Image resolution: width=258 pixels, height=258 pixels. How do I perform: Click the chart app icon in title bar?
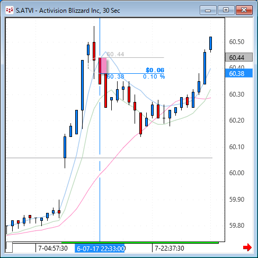point(10,10)
